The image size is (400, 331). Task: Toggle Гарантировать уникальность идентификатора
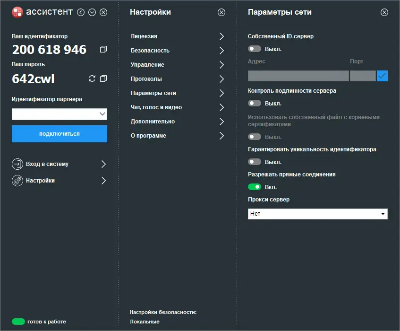click(255, 162)
